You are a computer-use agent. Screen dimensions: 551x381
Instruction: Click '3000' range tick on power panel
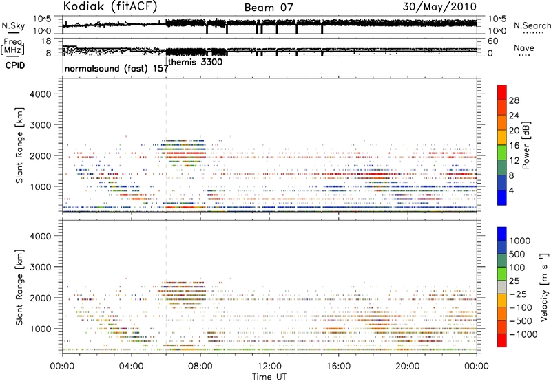[x=40, y=125]
